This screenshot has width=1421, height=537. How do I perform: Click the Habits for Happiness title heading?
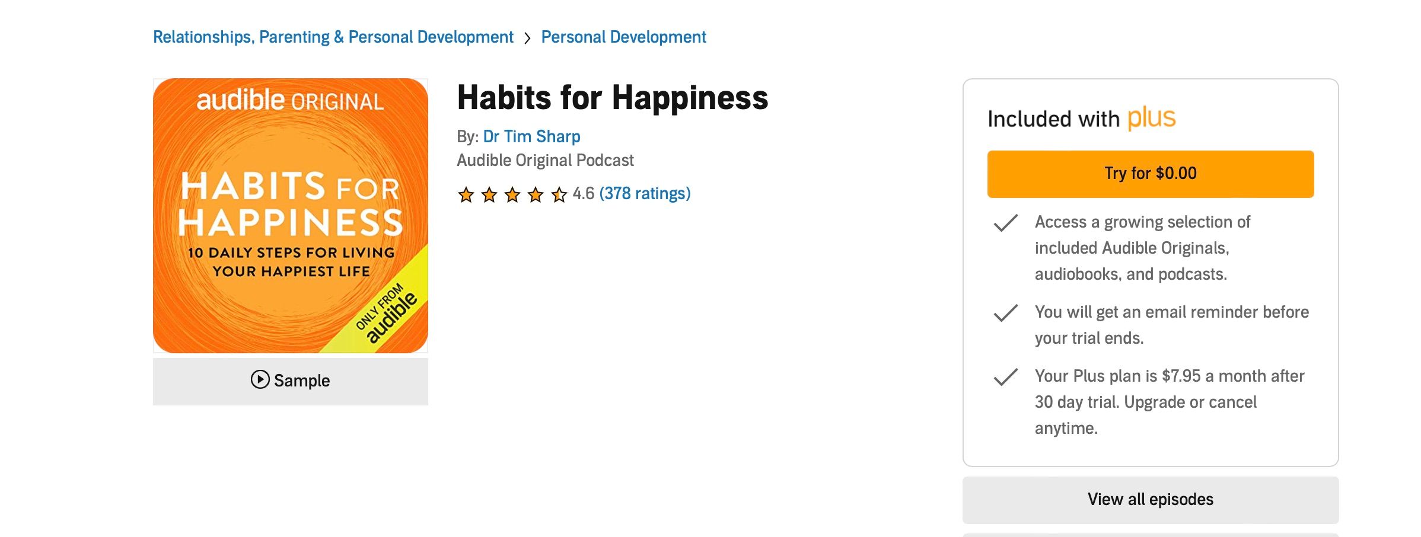(x=612, y=98)
